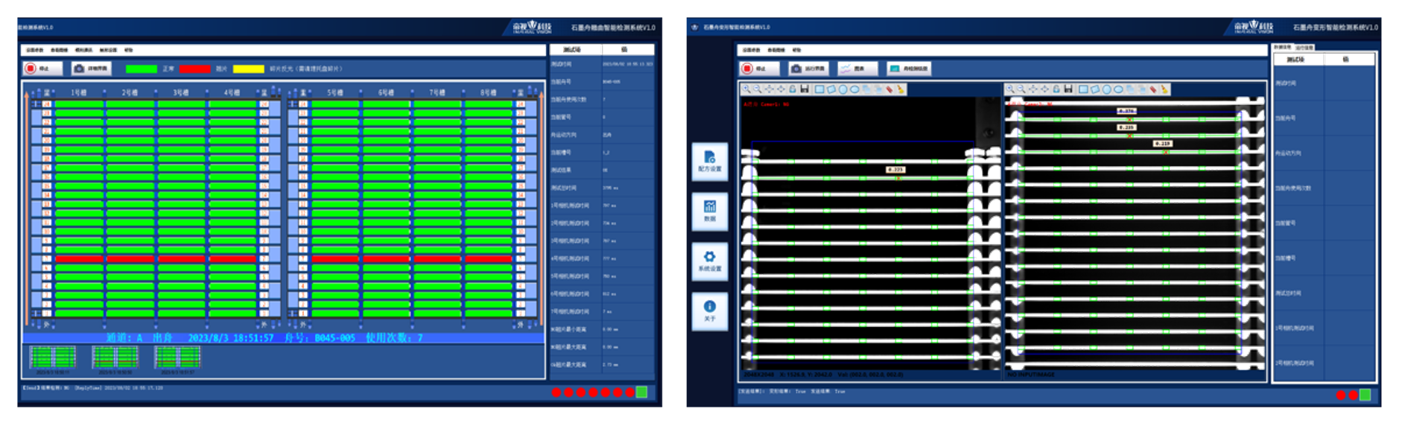
Task: Click floppy-disk save icon in right image viewer toolbar
Action: click(x=1068, y=89)
